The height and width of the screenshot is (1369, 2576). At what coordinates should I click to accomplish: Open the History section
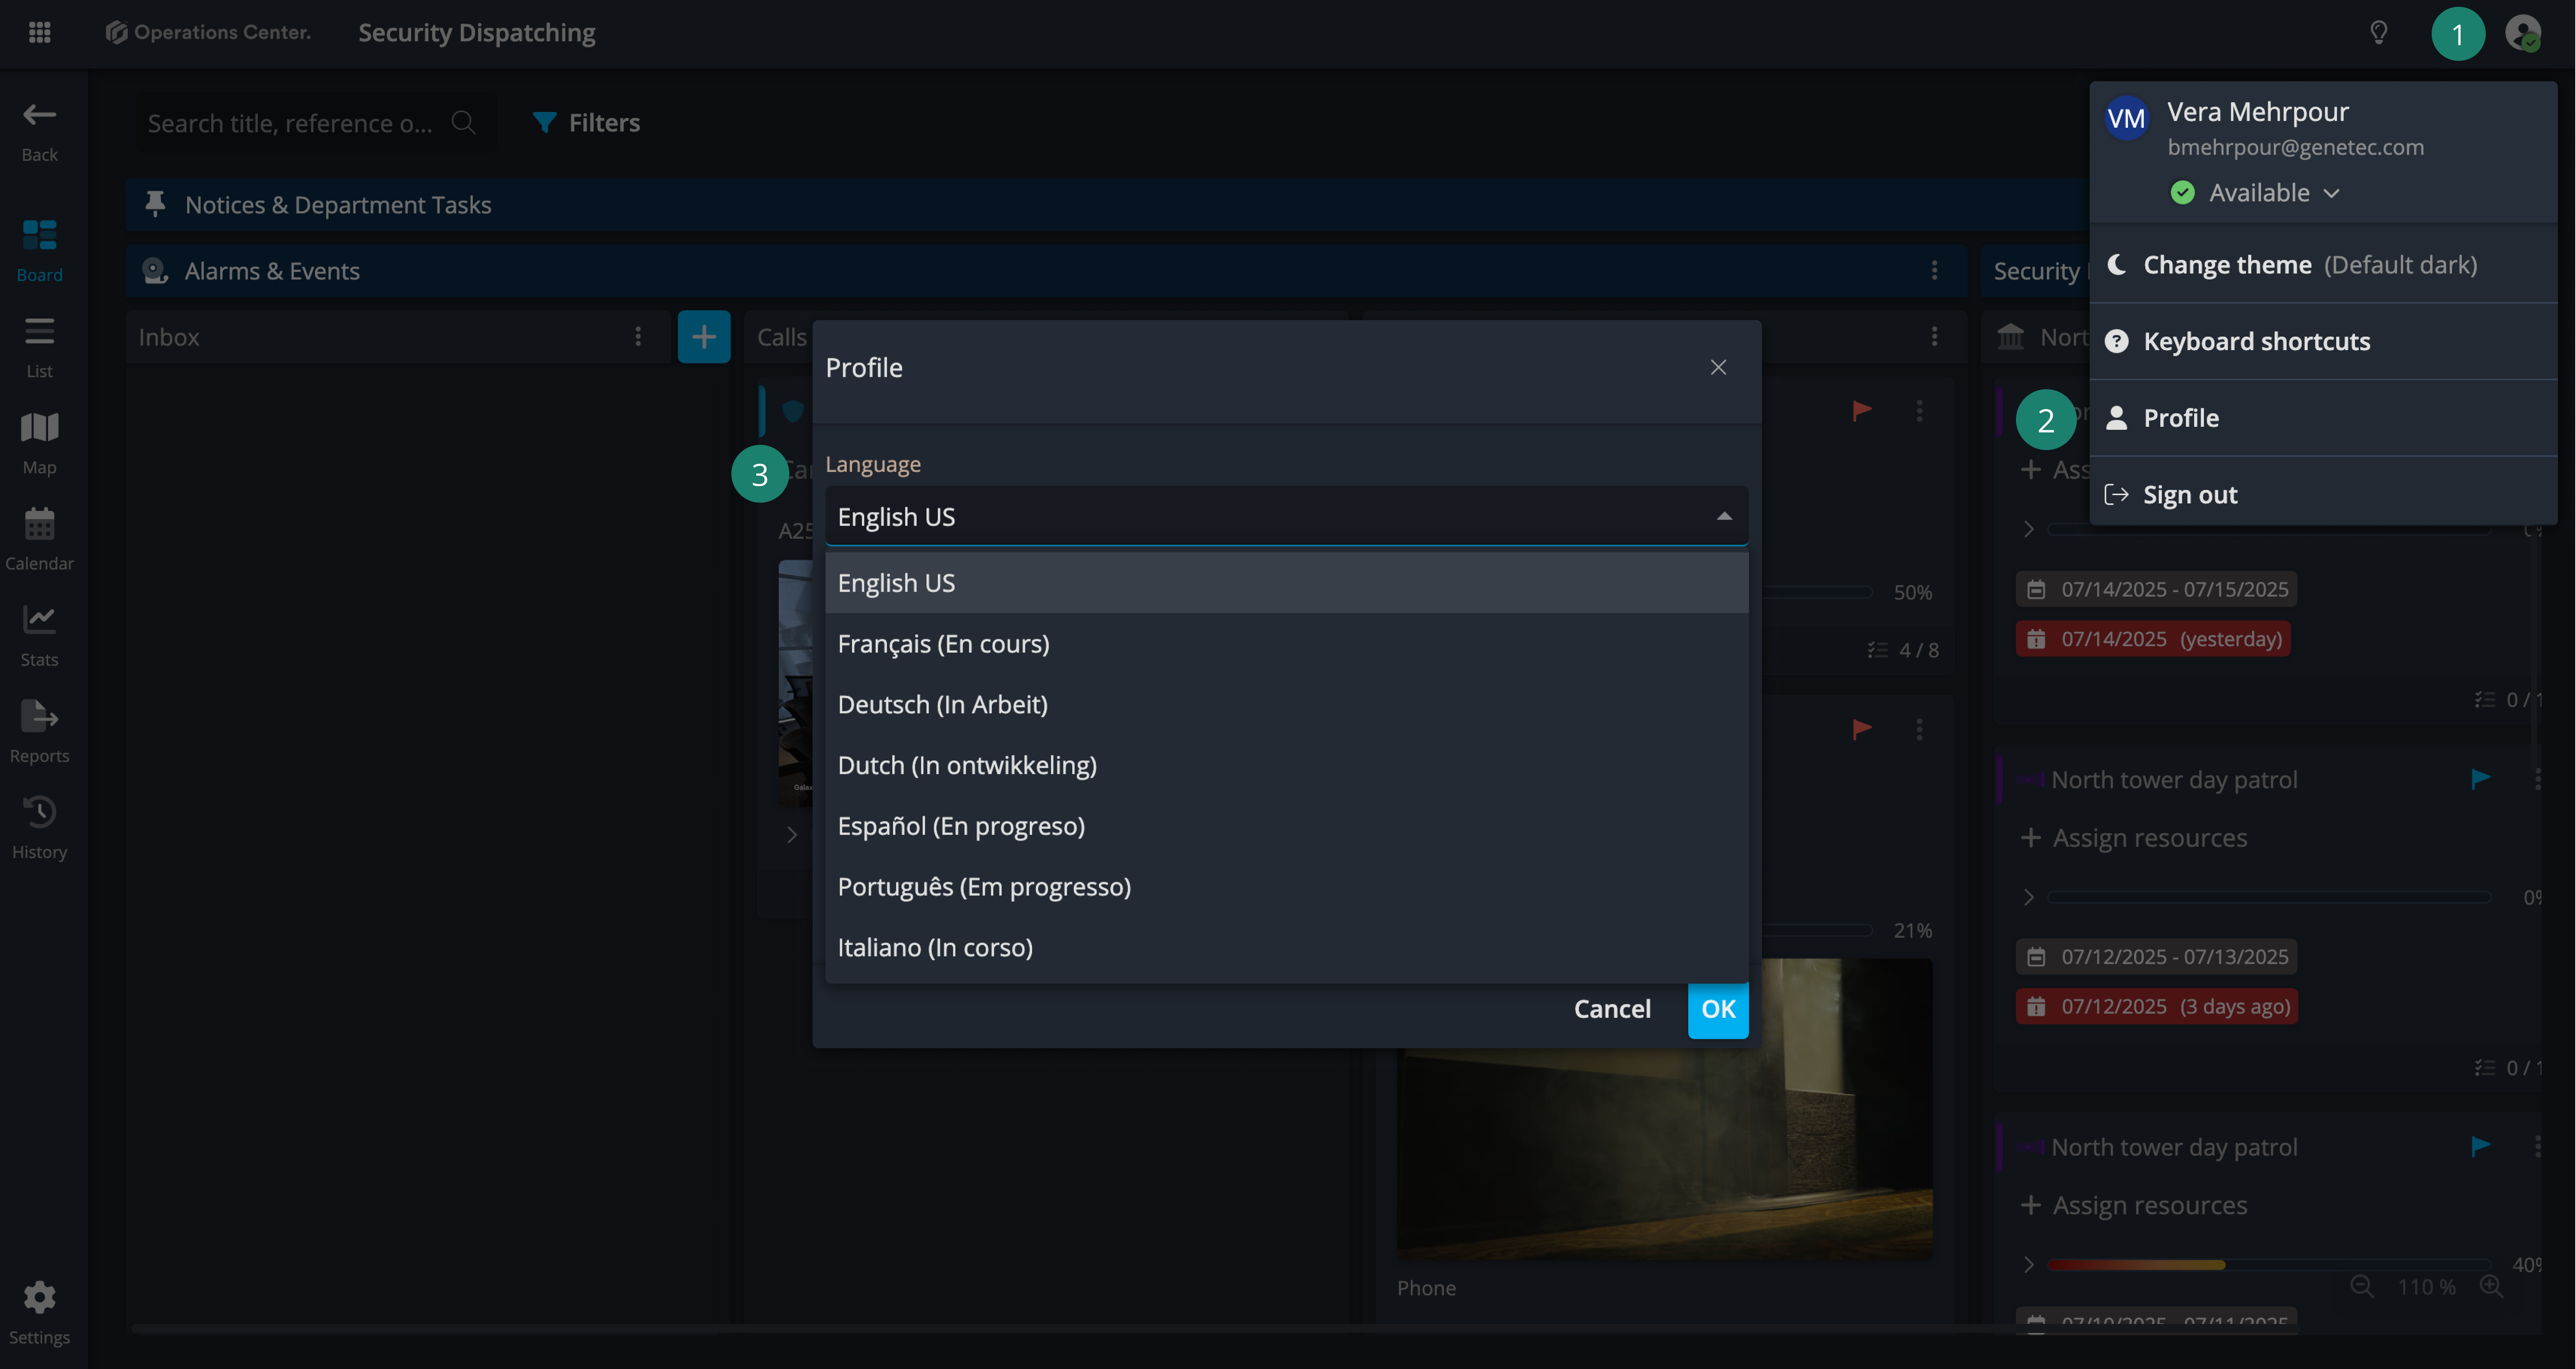pos(39,827)
